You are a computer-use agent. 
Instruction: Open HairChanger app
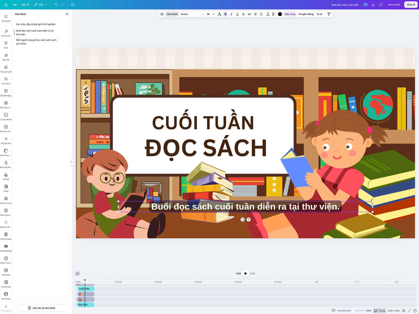[6, 236]
